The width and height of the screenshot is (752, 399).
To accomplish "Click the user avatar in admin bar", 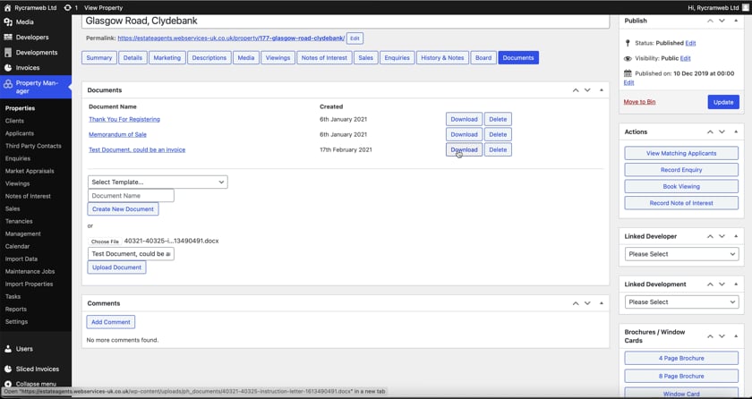I will click(x=745, y=8).
